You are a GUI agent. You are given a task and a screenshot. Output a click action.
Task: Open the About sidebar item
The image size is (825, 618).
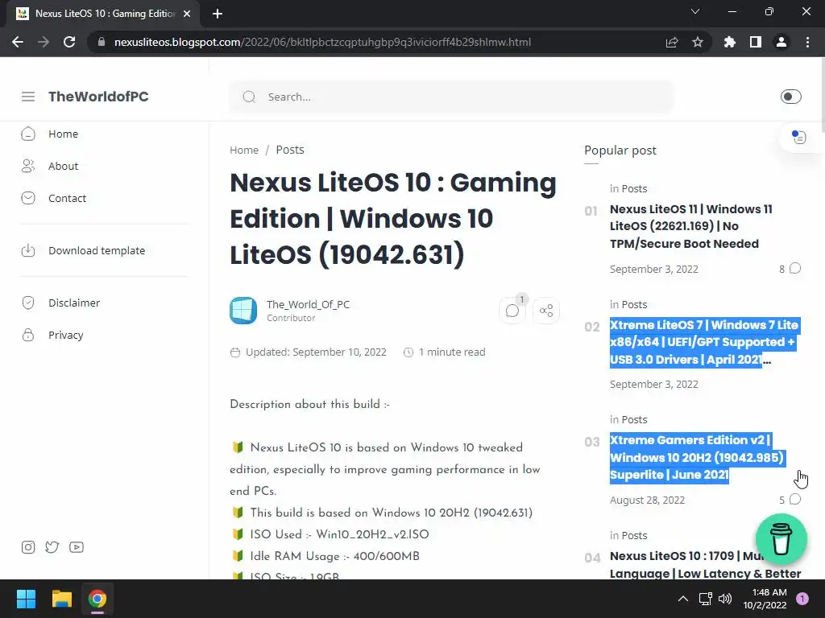tap(63, 166)
